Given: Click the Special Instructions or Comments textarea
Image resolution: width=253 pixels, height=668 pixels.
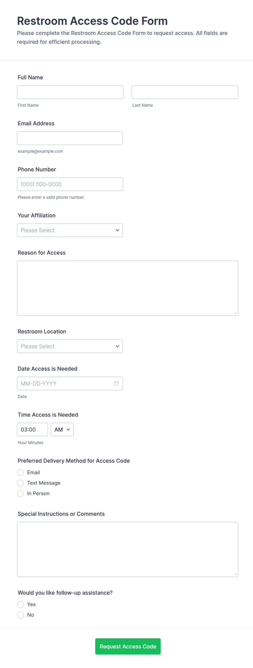Looking at the screenshot, I should coord(128,550).
